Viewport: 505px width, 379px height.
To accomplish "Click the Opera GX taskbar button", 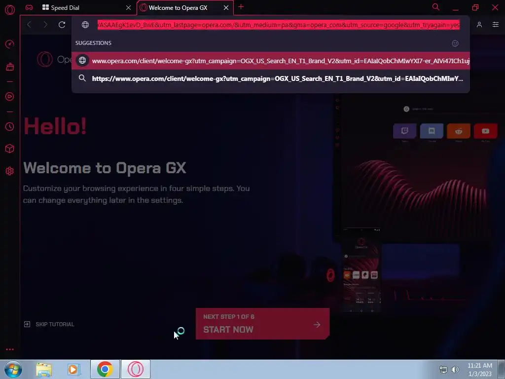I will pyautogui.click(x=136, y=369).
